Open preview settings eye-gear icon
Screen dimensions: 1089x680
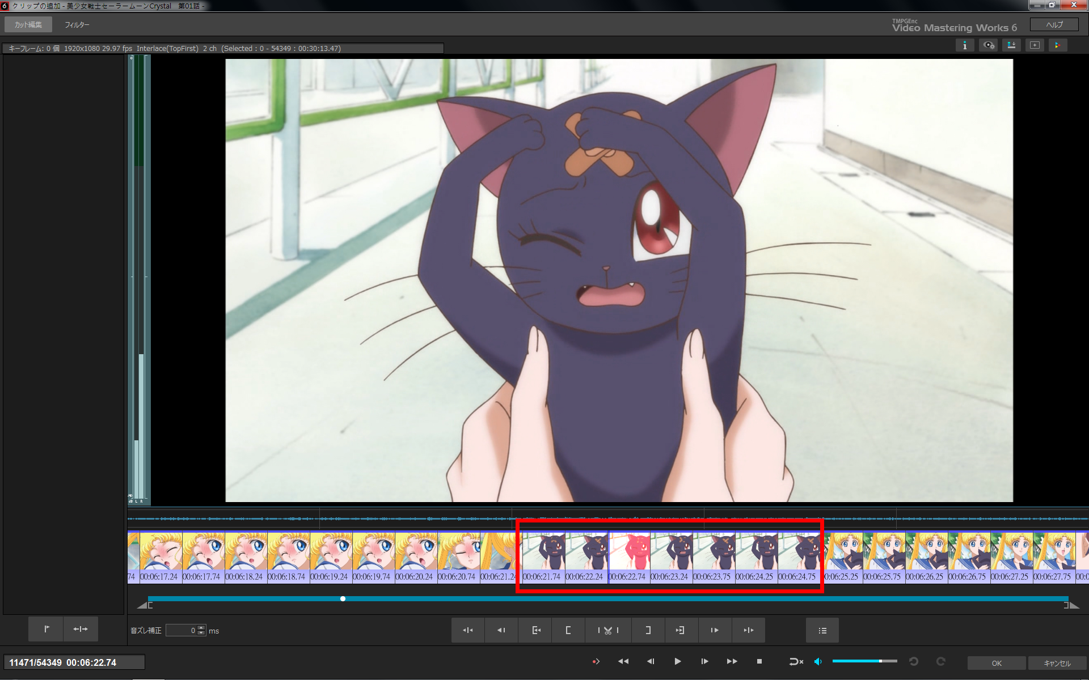pos(989,45)
